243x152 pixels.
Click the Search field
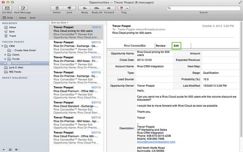coord(204,8)
